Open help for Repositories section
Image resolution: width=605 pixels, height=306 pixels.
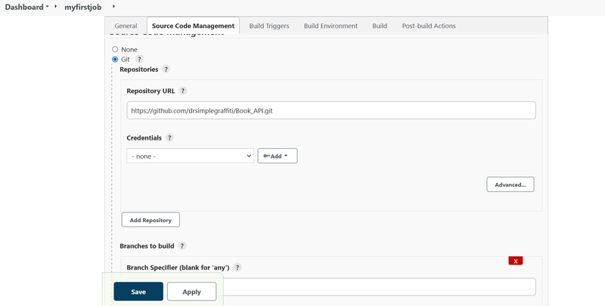coord(166,70)
